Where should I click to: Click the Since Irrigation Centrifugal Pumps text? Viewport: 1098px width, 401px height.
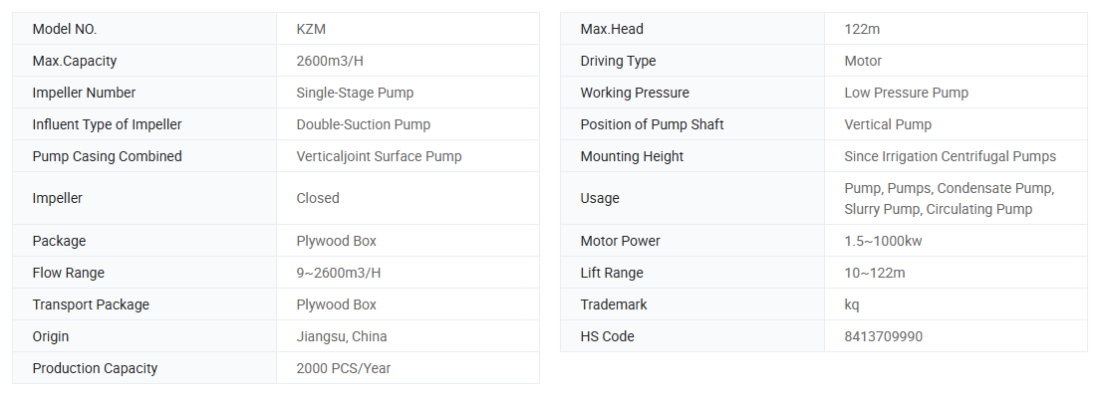click(x=950, y=156)
